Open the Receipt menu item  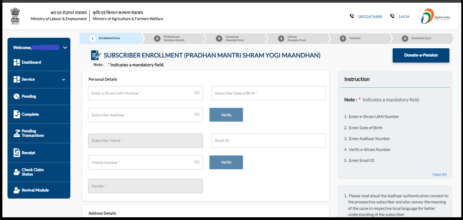39,153
